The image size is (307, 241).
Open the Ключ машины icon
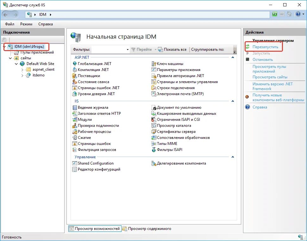pos(154,64)
